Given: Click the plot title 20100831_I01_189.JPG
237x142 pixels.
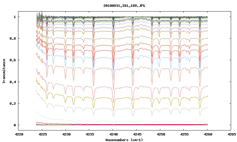Looking at the screenshot, I should 124,6.
